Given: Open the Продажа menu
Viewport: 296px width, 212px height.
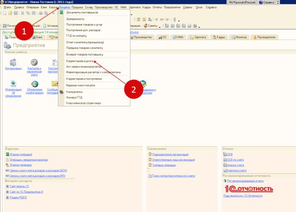Looking at the screenshot, I should 77,7.
